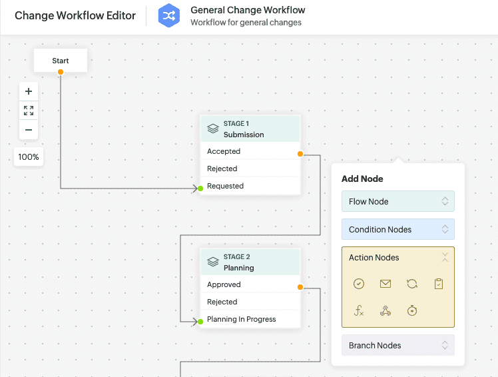The image size is (498, 377).
Task: Zoom in on the workflow canvas
Action: click(29, 91)
